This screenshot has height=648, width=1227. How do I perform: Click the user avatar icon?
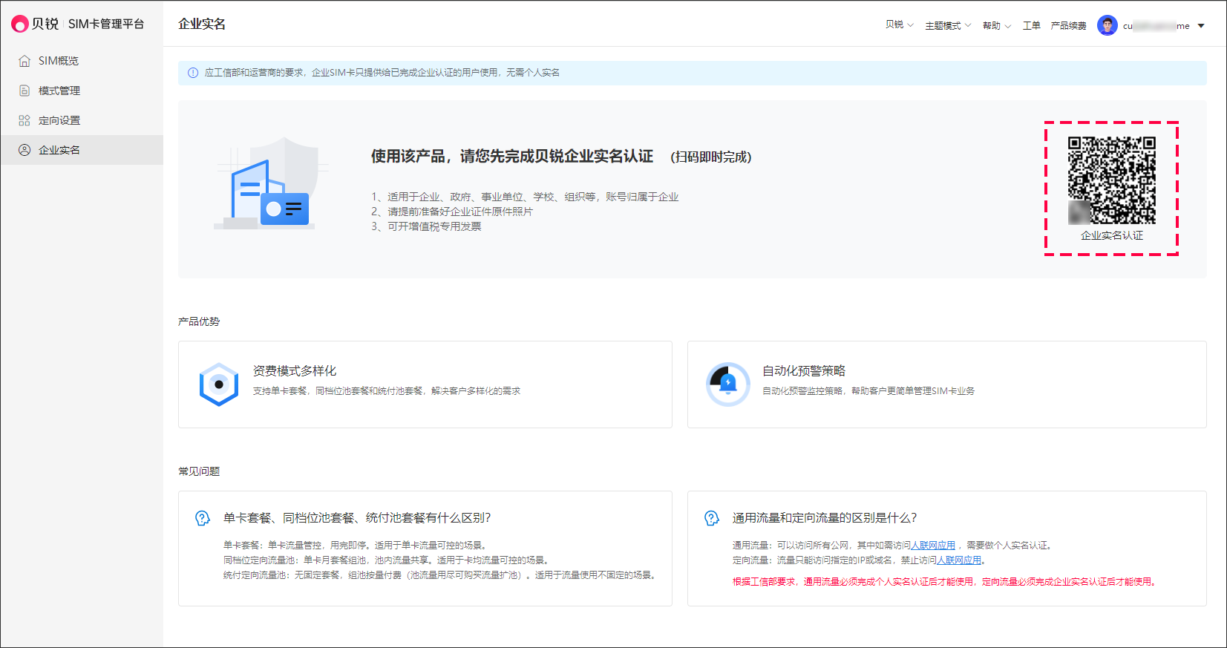(1107, 25)
